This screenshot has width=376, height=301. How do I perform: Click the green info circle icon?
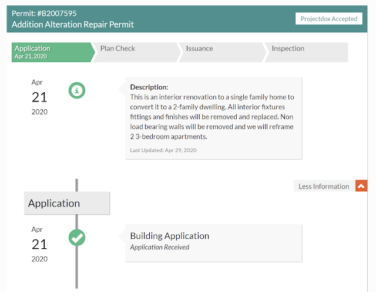point(77,90)
